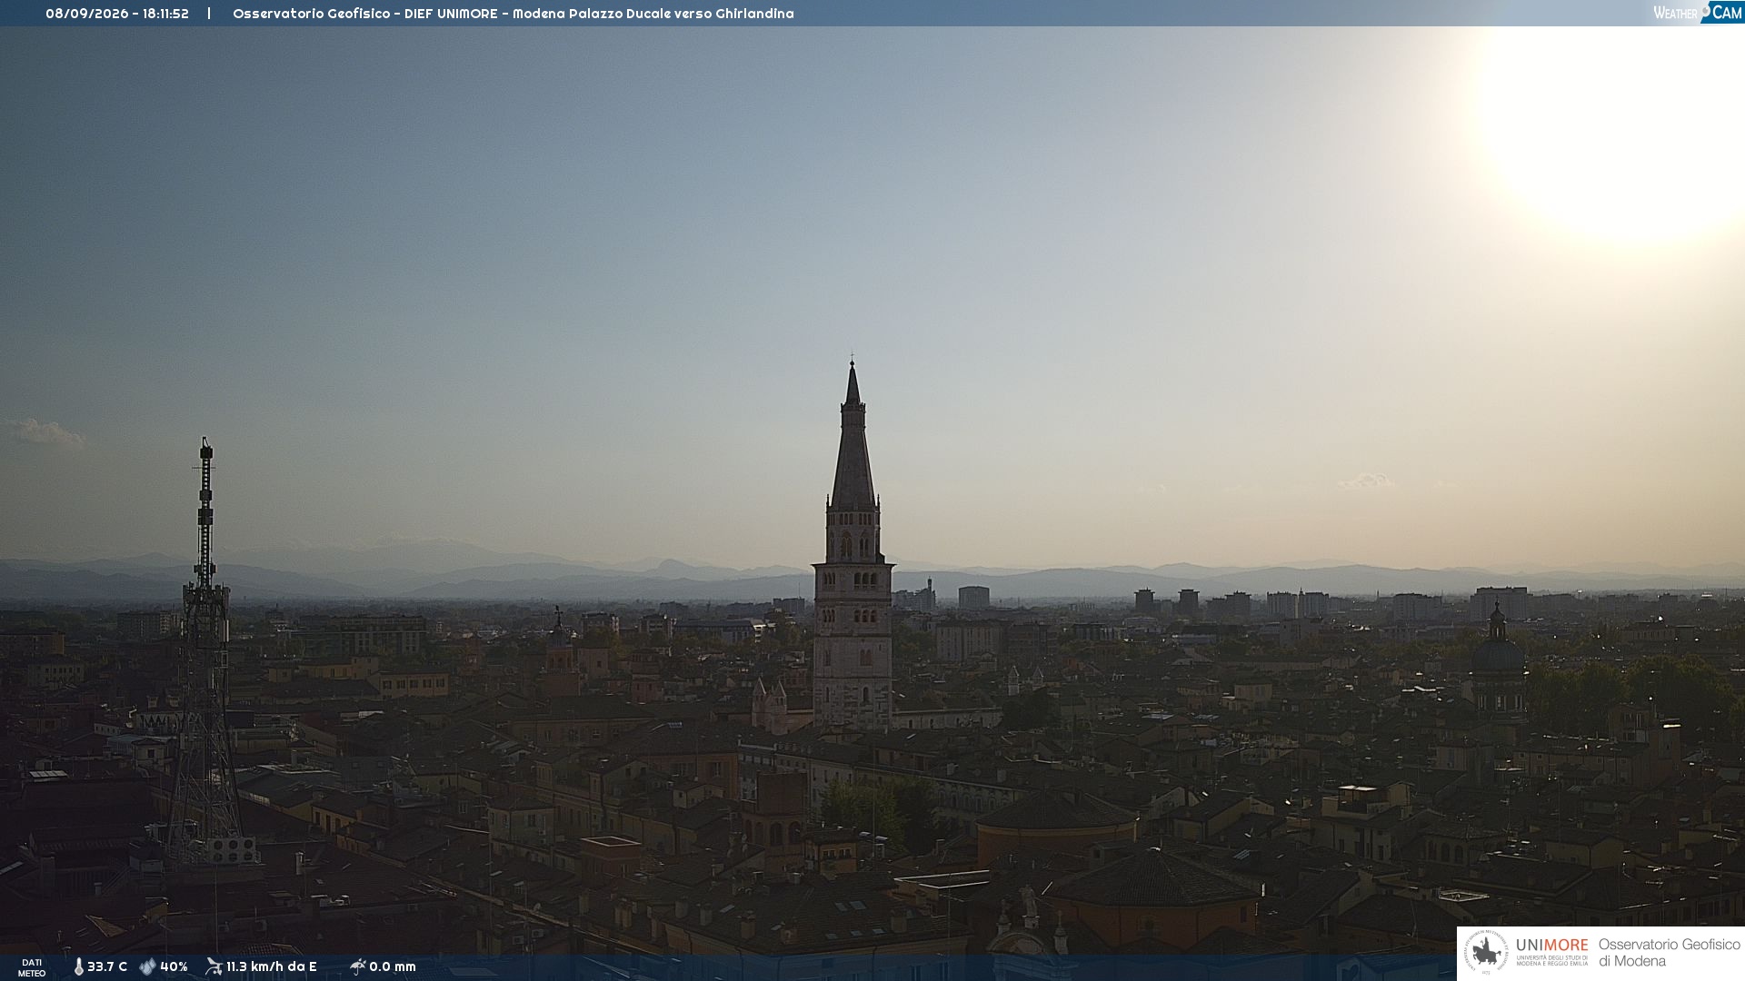
Task: Click the UNIMORE university seal emblem
Action: [x=1486, y=952]
